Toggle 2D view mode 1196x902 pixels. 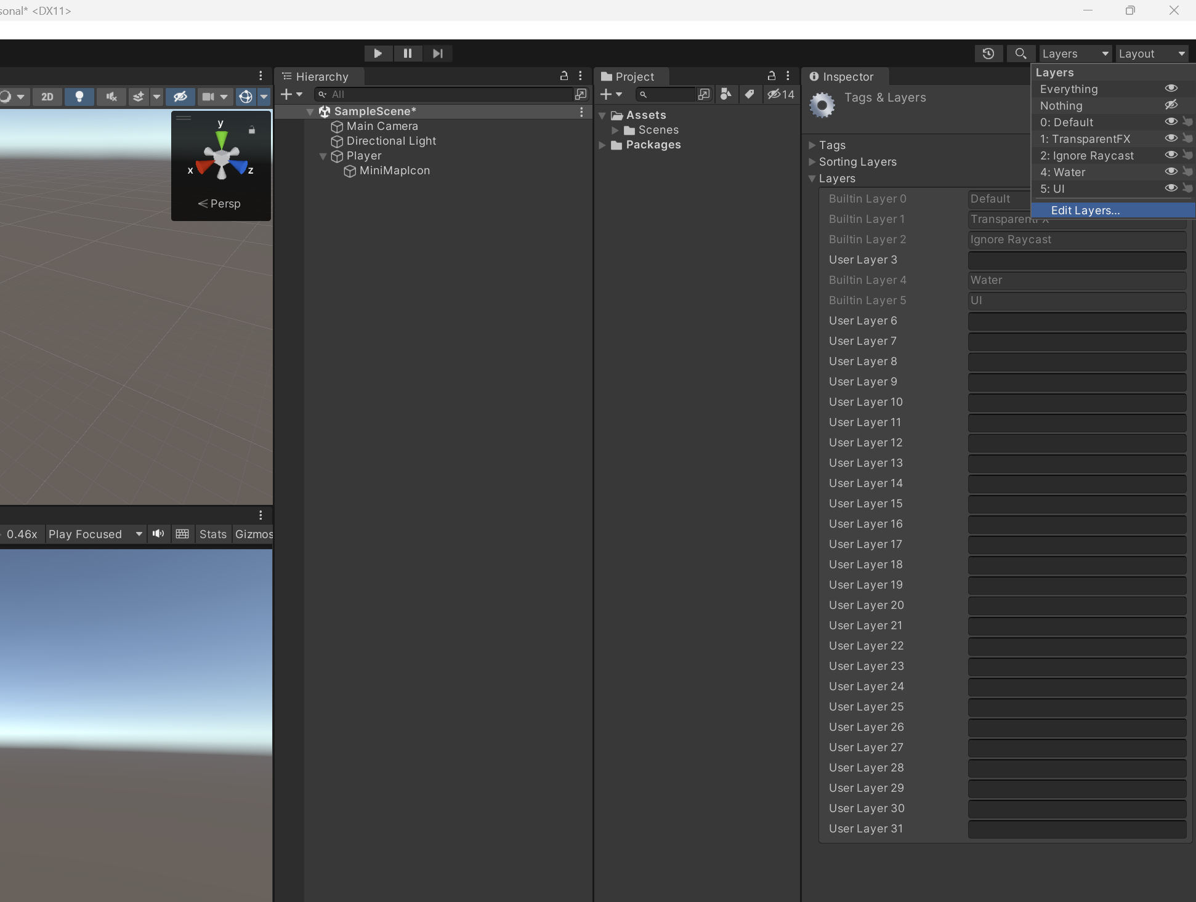click(47, 97)
